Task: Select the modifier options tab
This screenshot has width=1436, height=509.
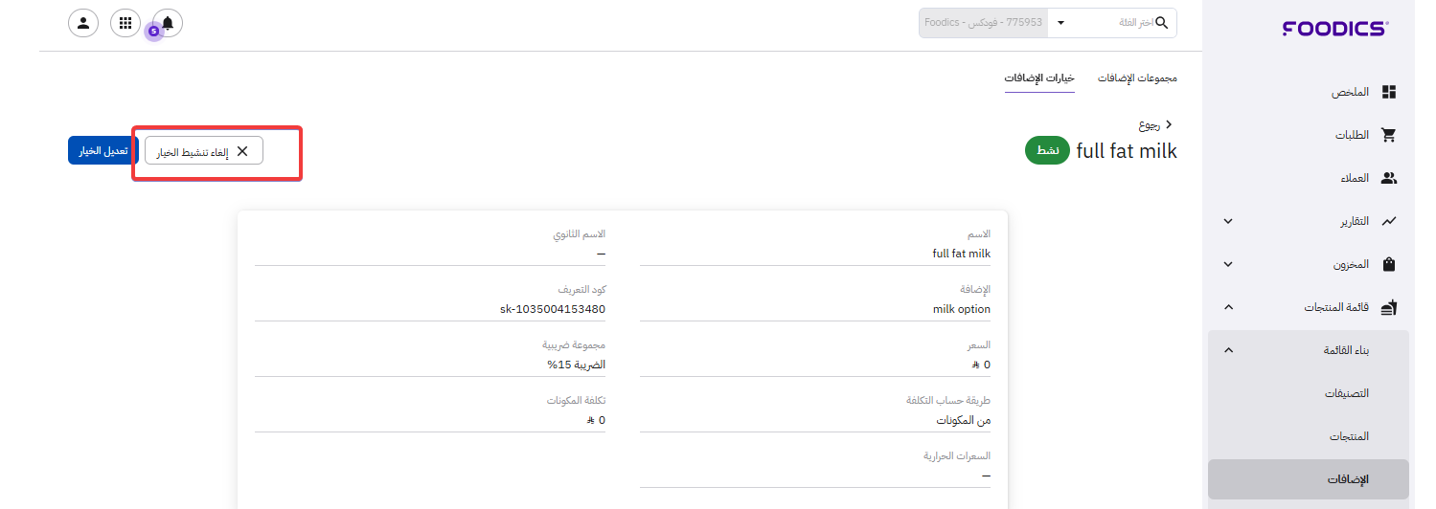Action: (1039, 77)
